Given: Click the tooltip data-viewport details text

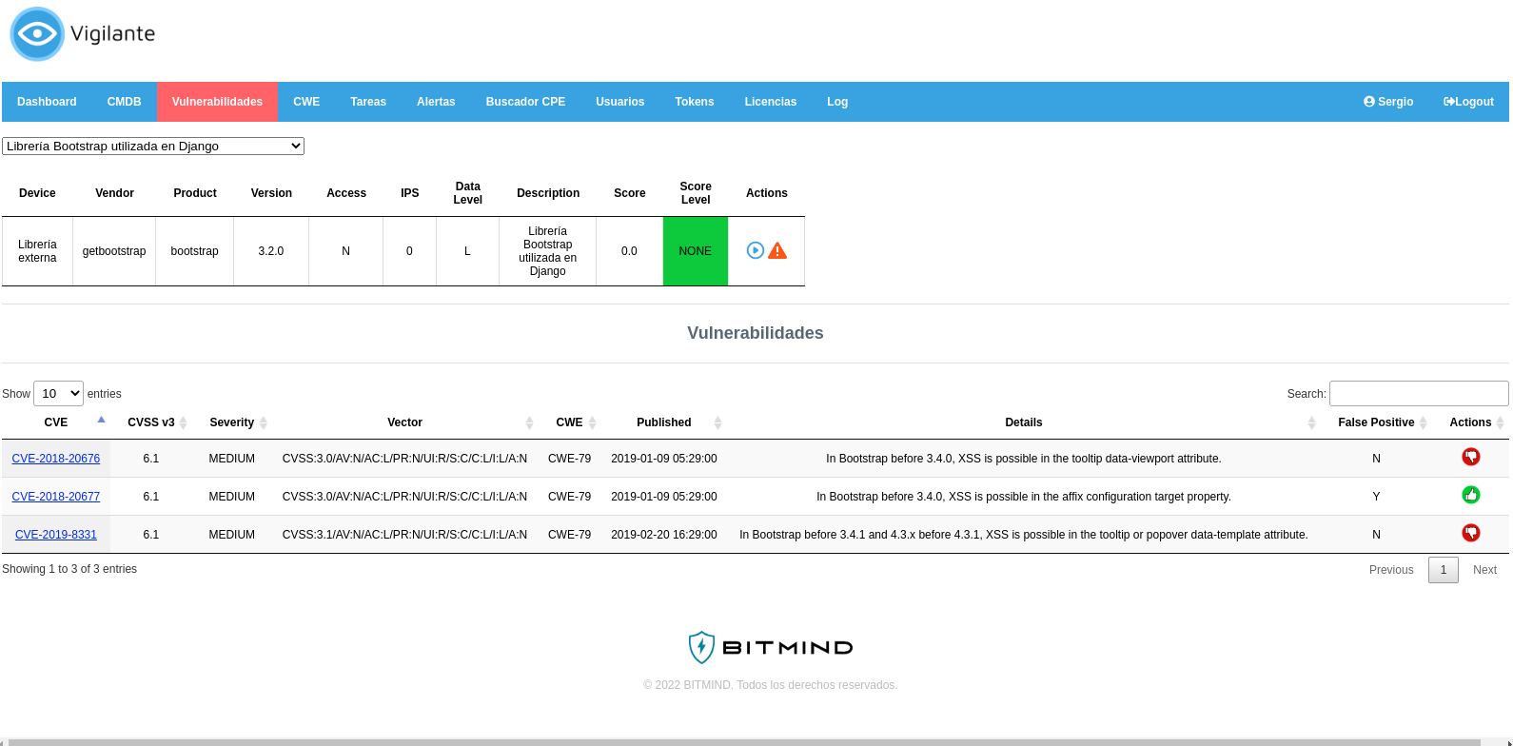Looking at the screenshot, I should pyautogui.click(x=1024, y=459).
